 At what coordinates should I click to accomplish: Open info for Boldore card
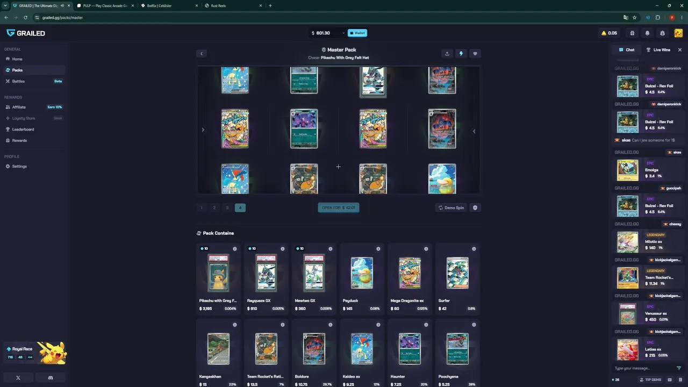pos(331,325)
